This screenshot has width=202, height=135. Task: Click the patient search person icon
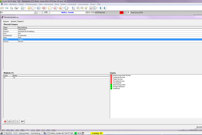(x=7, y=8)
